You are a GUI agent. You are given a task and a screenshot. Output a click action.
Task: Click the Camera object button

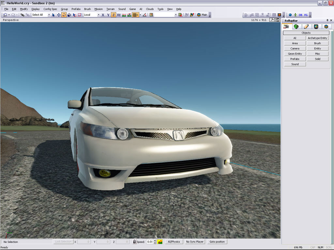[x=295, y=48]
